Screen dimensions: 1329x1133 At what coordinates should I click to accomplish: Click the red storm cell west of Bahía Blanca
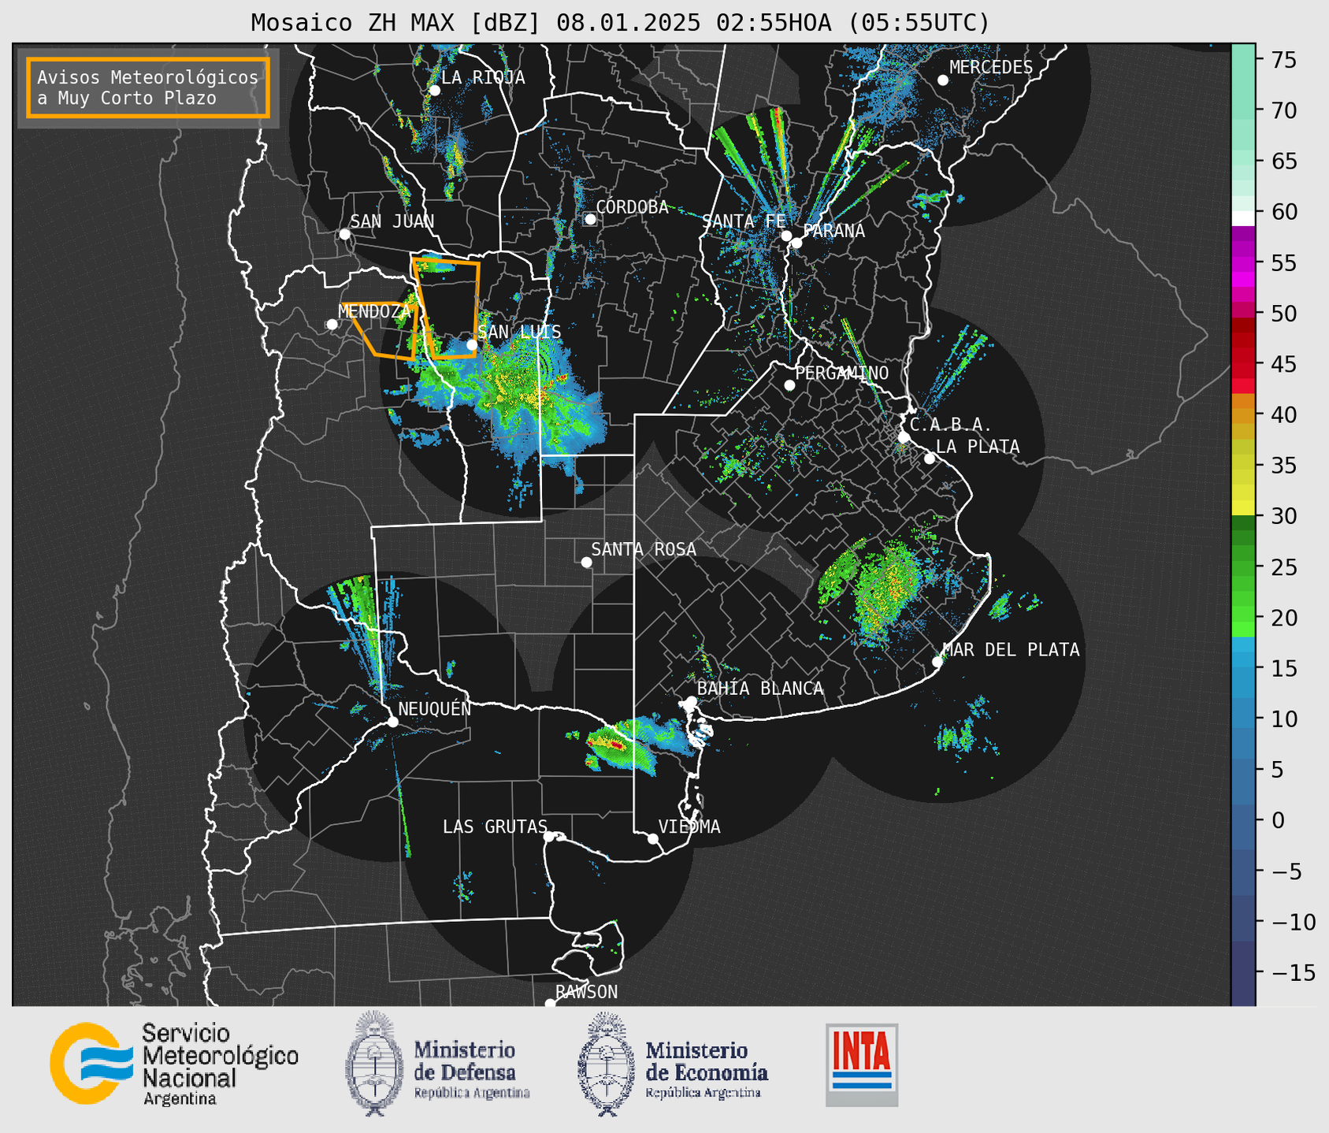coord(616,744)
